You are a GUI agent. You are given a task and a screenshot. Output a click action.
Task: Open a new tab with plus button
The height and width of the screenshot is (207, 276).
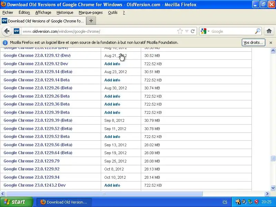point(91,21)
